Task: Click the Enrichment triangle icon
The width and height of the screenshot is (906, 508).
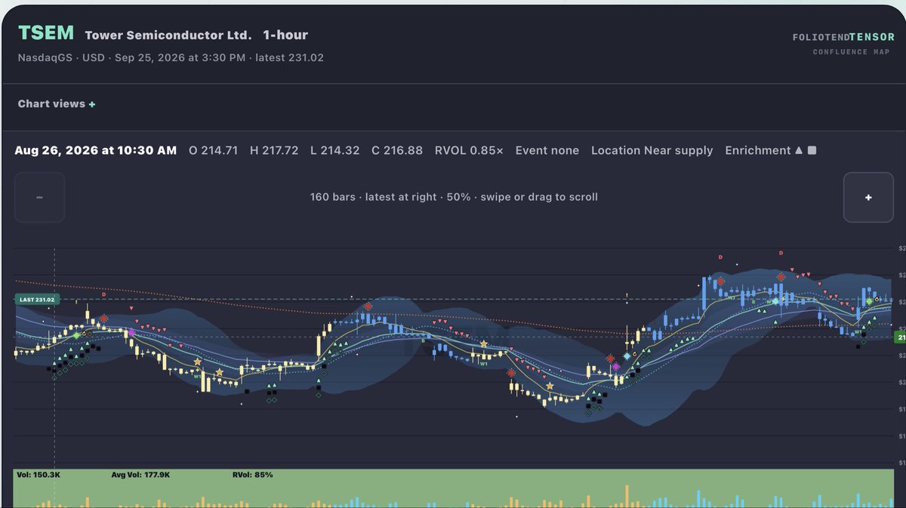Action: 799,150
